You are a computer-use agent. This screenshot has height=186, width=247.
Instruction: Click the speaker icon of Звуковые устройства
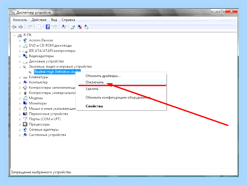[25, 67]
